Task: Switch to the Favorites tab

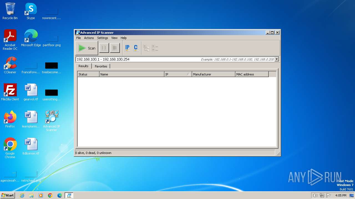Action: pos(101,66)
